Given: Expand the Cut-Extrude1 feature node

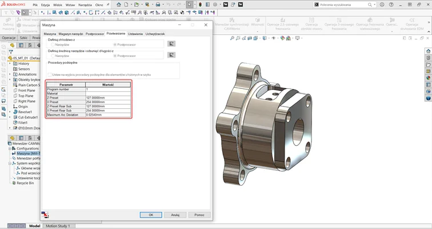Looking at the screenshot, I should coord(10,117).
